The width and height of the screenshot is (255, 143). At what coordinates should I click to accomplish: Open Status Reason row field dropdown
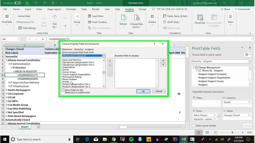(215, 115)
